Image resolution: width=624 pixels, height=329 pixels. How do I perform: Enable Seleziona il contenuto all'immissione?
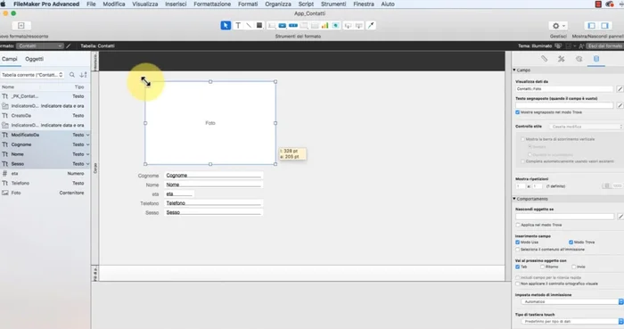coord(517,250)
